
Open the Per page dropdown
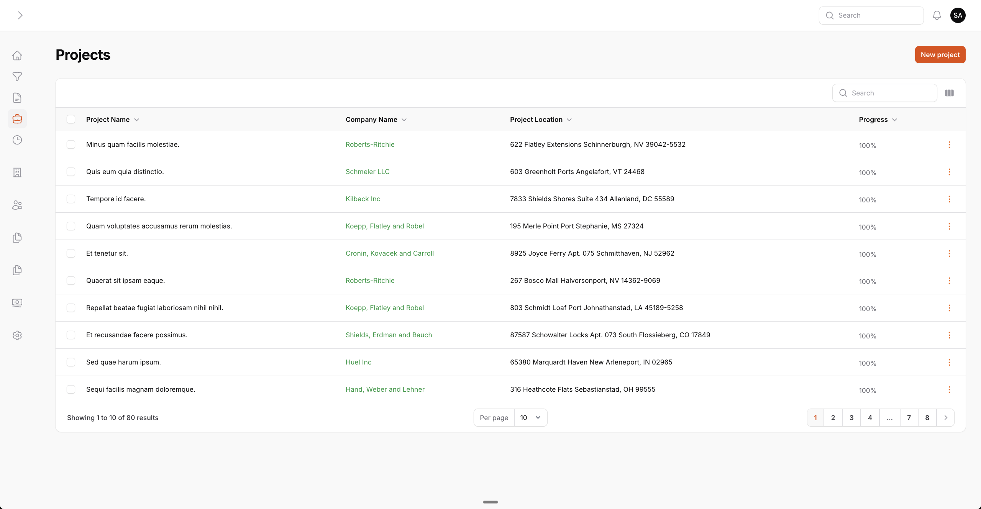pos(530,418)
